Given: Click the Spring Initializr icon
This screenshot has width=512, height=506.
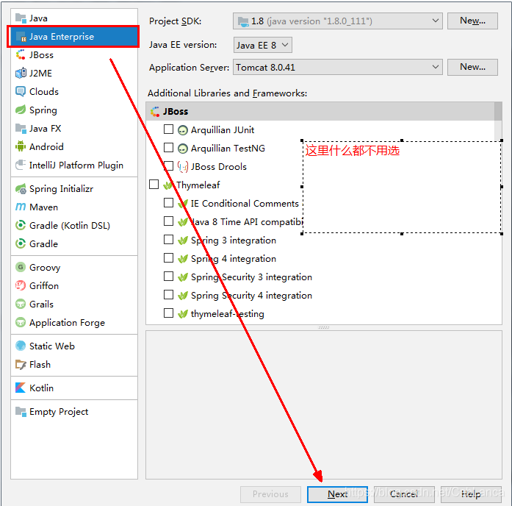Looking at the screenshot, I should coord(21,188).
